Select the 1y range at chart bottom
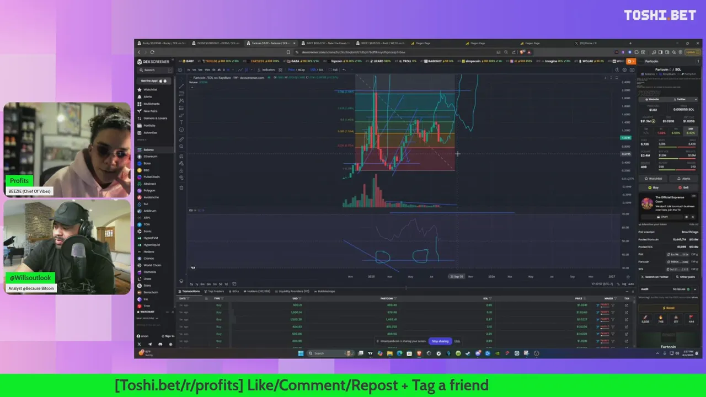The width and height of the screenshot is (706, 397). 197,284
